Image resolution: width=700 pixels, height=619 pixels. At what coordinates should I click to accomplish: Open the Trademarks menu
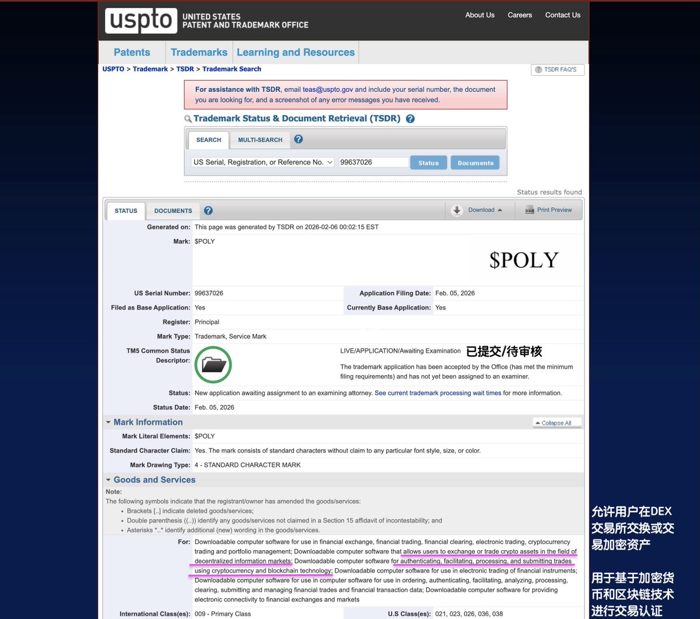click(x=199, y=52)
